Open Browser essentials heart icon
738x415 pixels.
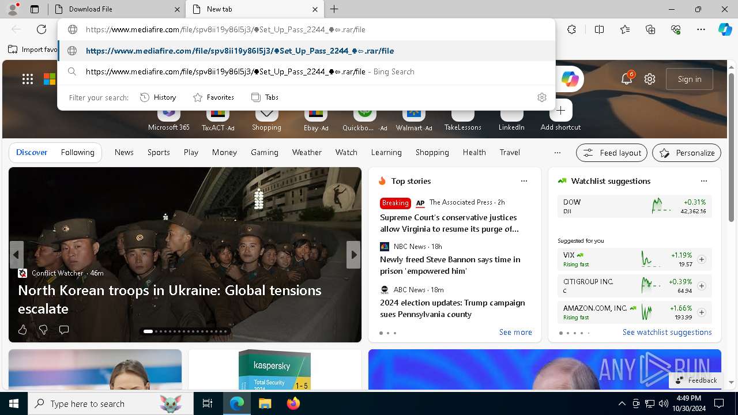[676, 29]
